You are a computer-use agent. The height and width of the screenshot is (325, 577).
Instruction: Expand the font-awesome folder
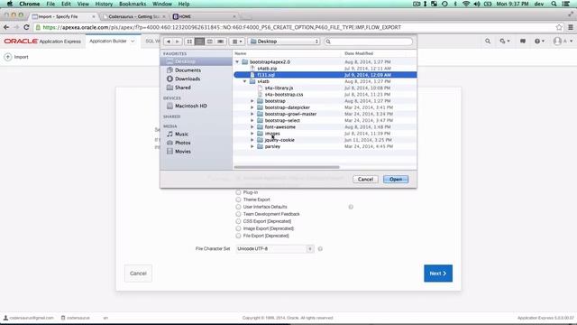[x=252, y=127]
